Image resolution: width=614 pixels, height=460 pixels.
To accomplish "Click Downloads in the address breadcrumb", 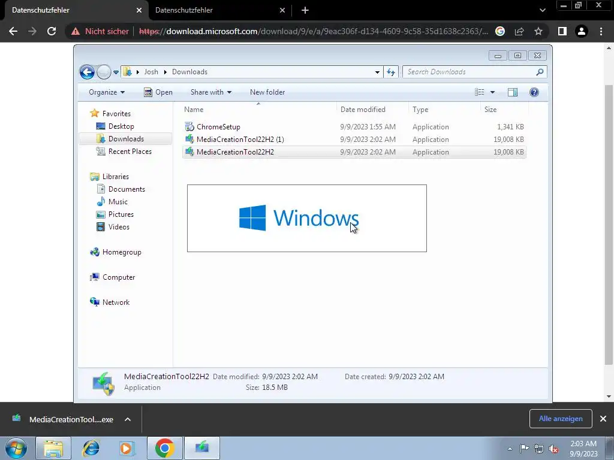I will 189,72.
